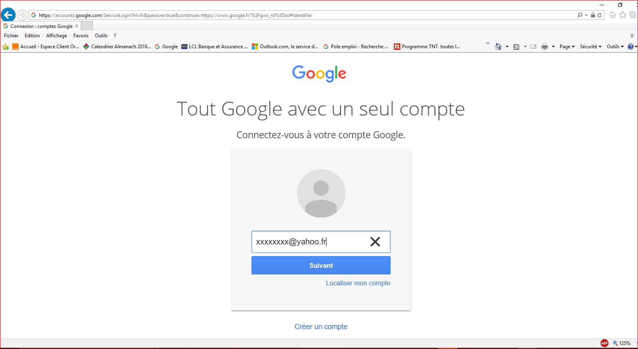Open the Fichier menu
638x349 pixels.
pyautogui.click(x=11, y=36)
